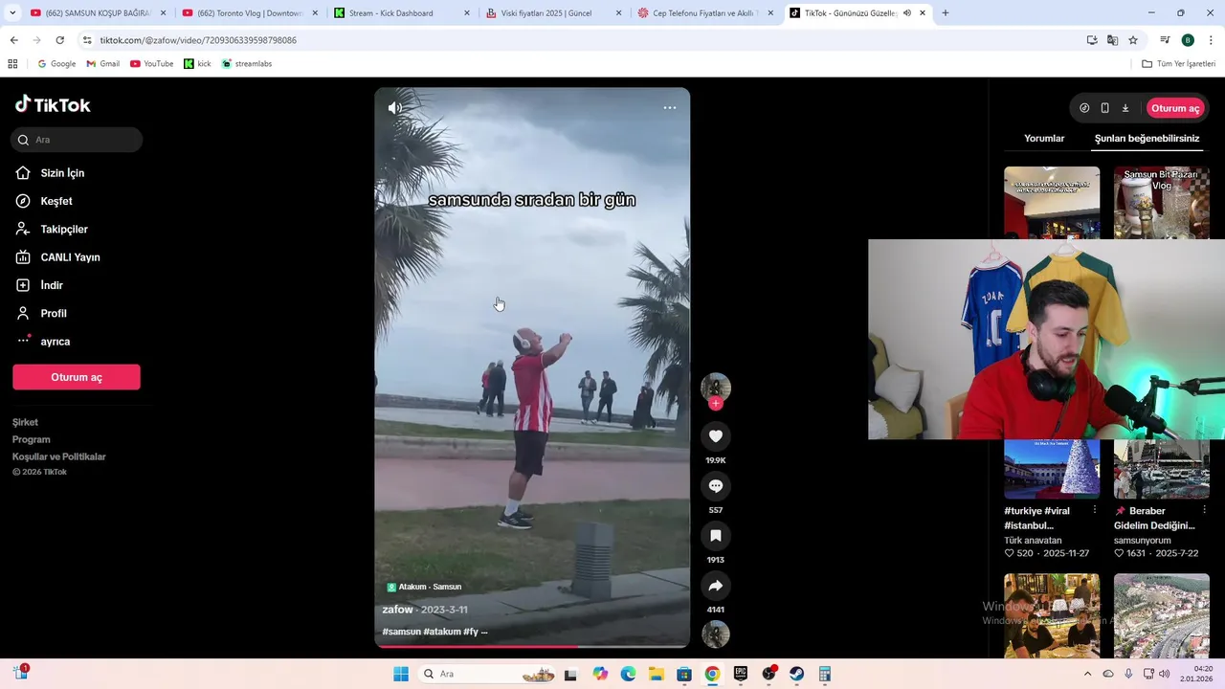Open a new Chrome tab with plus
The height and width of the screenshot is (689, 1225).
[x=946, y=13]
